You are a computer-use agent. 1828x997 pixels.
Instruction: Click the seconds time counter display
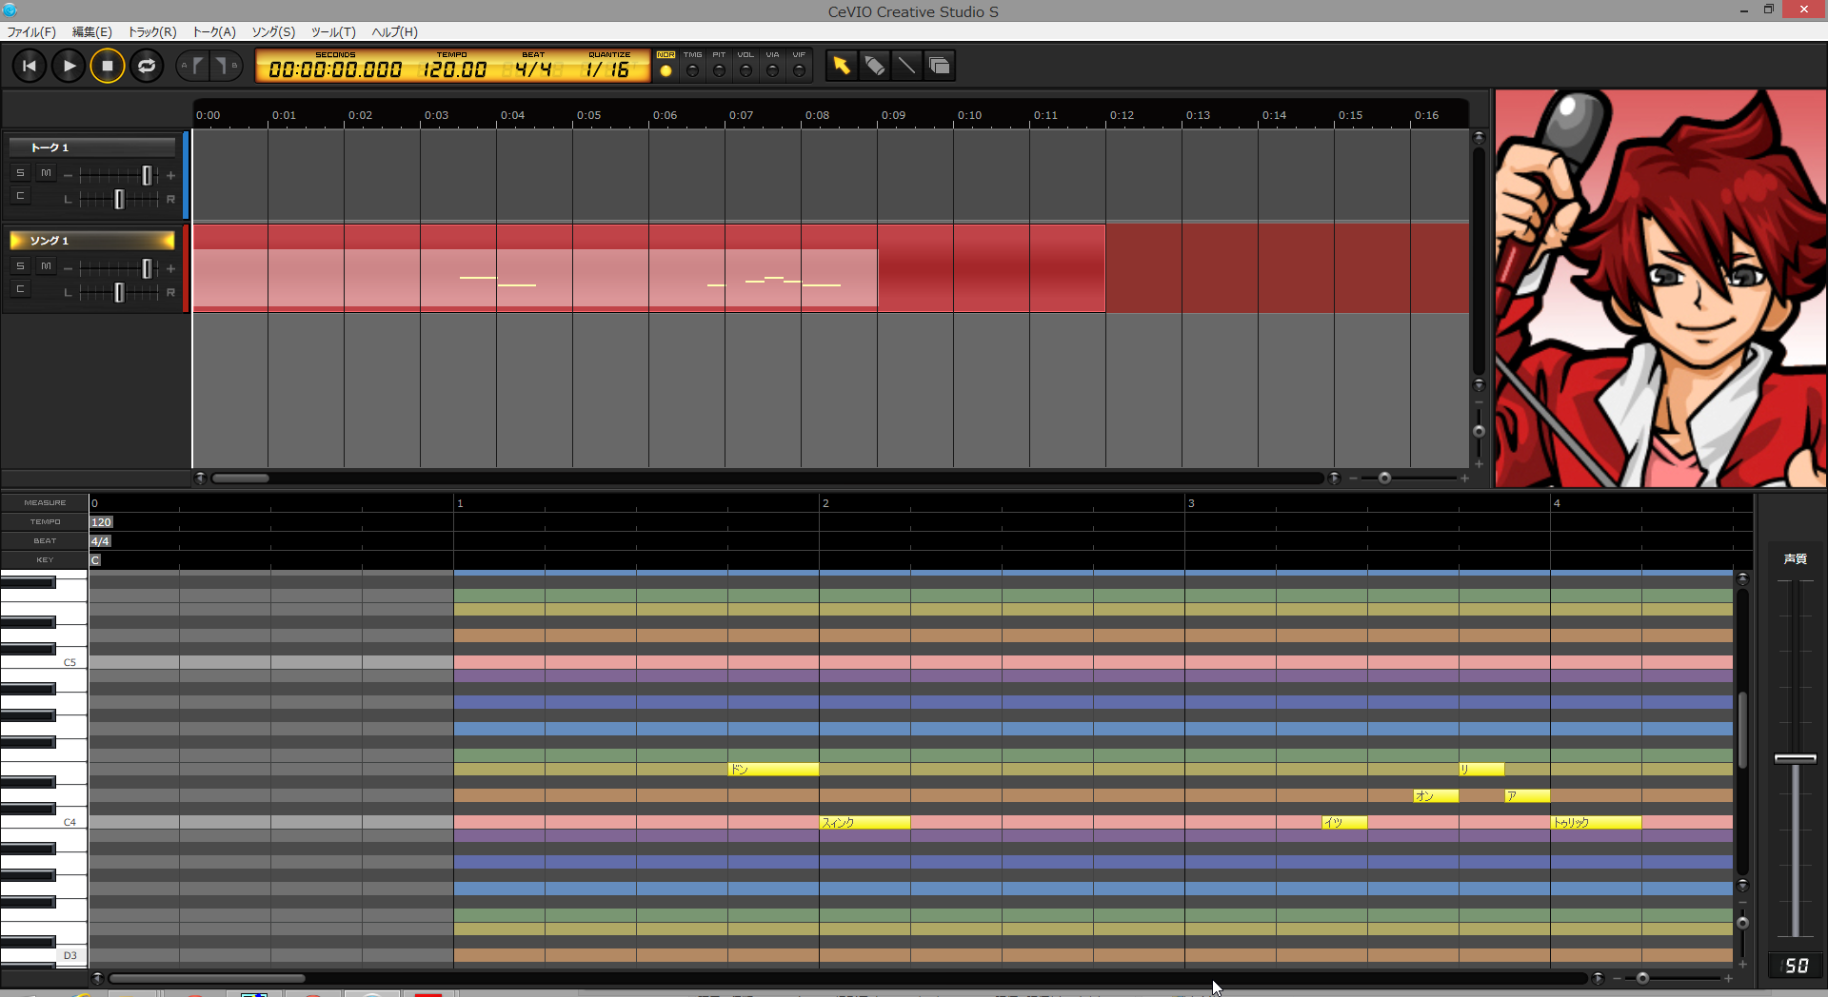[335, 69]
